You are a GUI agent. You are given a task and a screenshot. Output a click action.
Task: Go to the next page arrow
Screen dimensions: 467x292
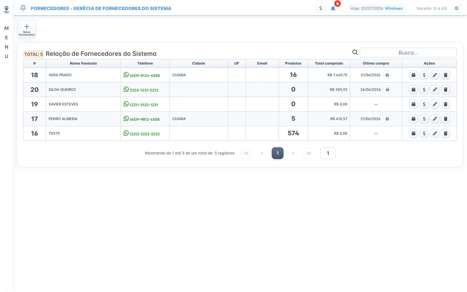coord(293,153)
